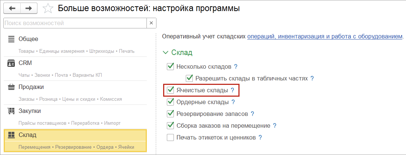Go back with the left arrow button
The image size is (406, 155).
pos(12,8)
